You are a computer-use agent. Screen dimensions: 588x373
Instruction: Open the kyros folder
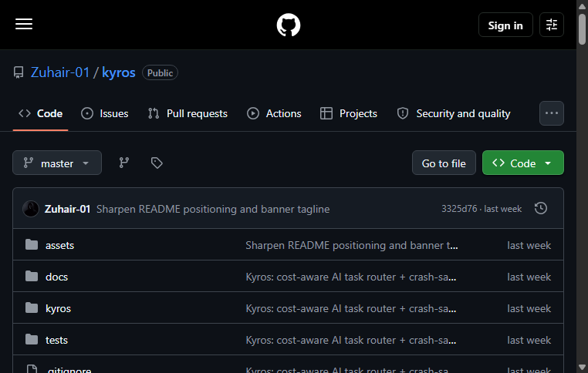[58, 308]
